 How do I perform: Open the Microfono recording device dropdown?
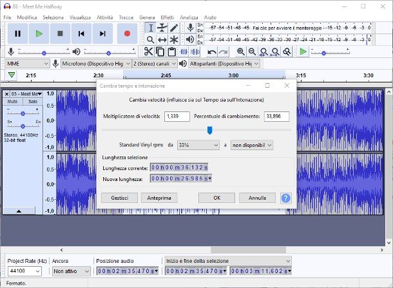[96, 64]
